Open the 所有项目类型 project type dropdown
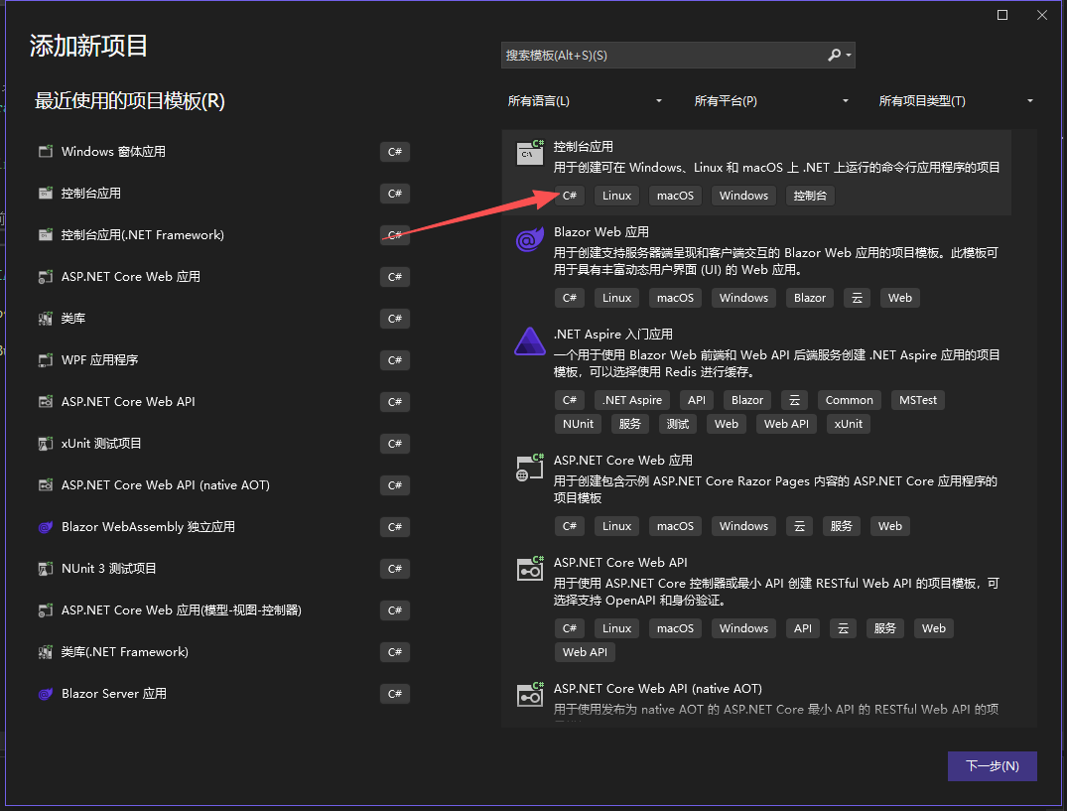1067x811 pixels. tap(956, 100)
